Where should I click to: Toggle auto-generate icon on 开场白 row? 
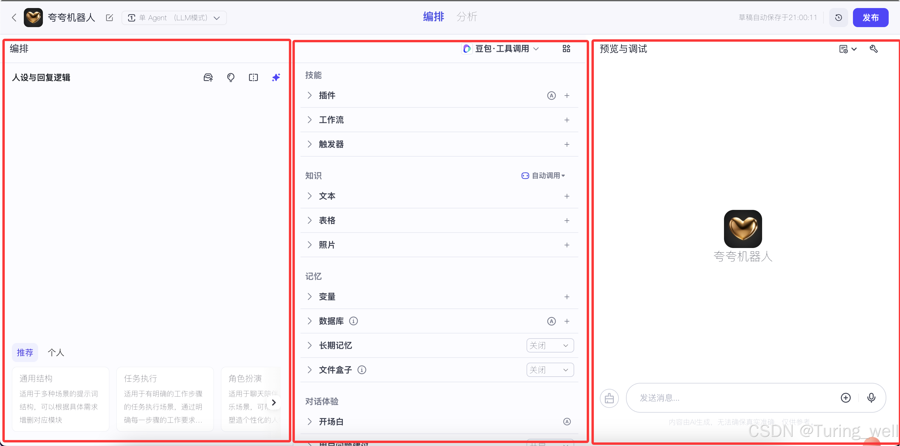(x=567, y=422)
